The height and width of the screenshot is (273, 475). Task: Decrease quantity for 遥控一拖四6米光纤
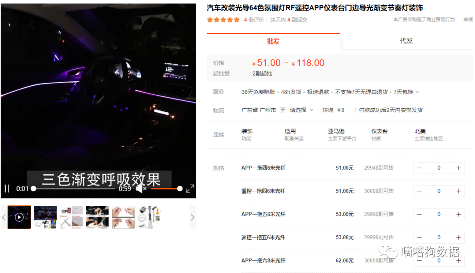point(419,191)
